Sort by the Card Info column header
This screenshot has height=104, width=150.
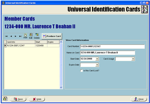click(x=21, y=42)
